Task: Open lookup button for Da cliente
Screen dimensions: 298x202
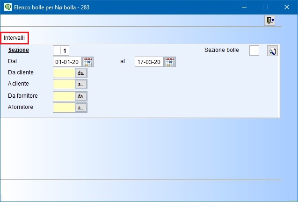Action: [x=81, y=73]
